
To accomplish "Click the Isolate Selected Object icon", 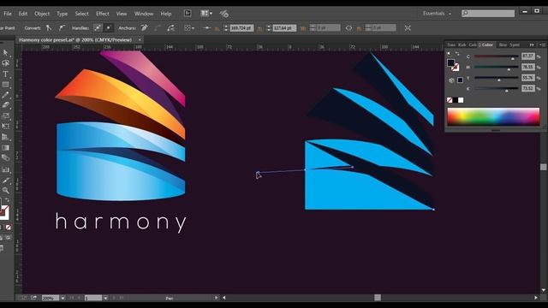I will point(408,28).
